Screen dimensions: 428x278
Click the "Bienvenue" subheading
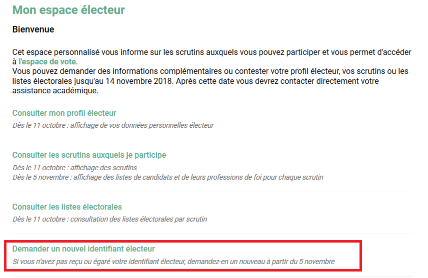pyautogui.click(x=33, y=30)
